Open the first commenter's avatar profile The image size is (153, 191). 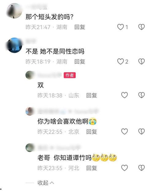[14, 11]
